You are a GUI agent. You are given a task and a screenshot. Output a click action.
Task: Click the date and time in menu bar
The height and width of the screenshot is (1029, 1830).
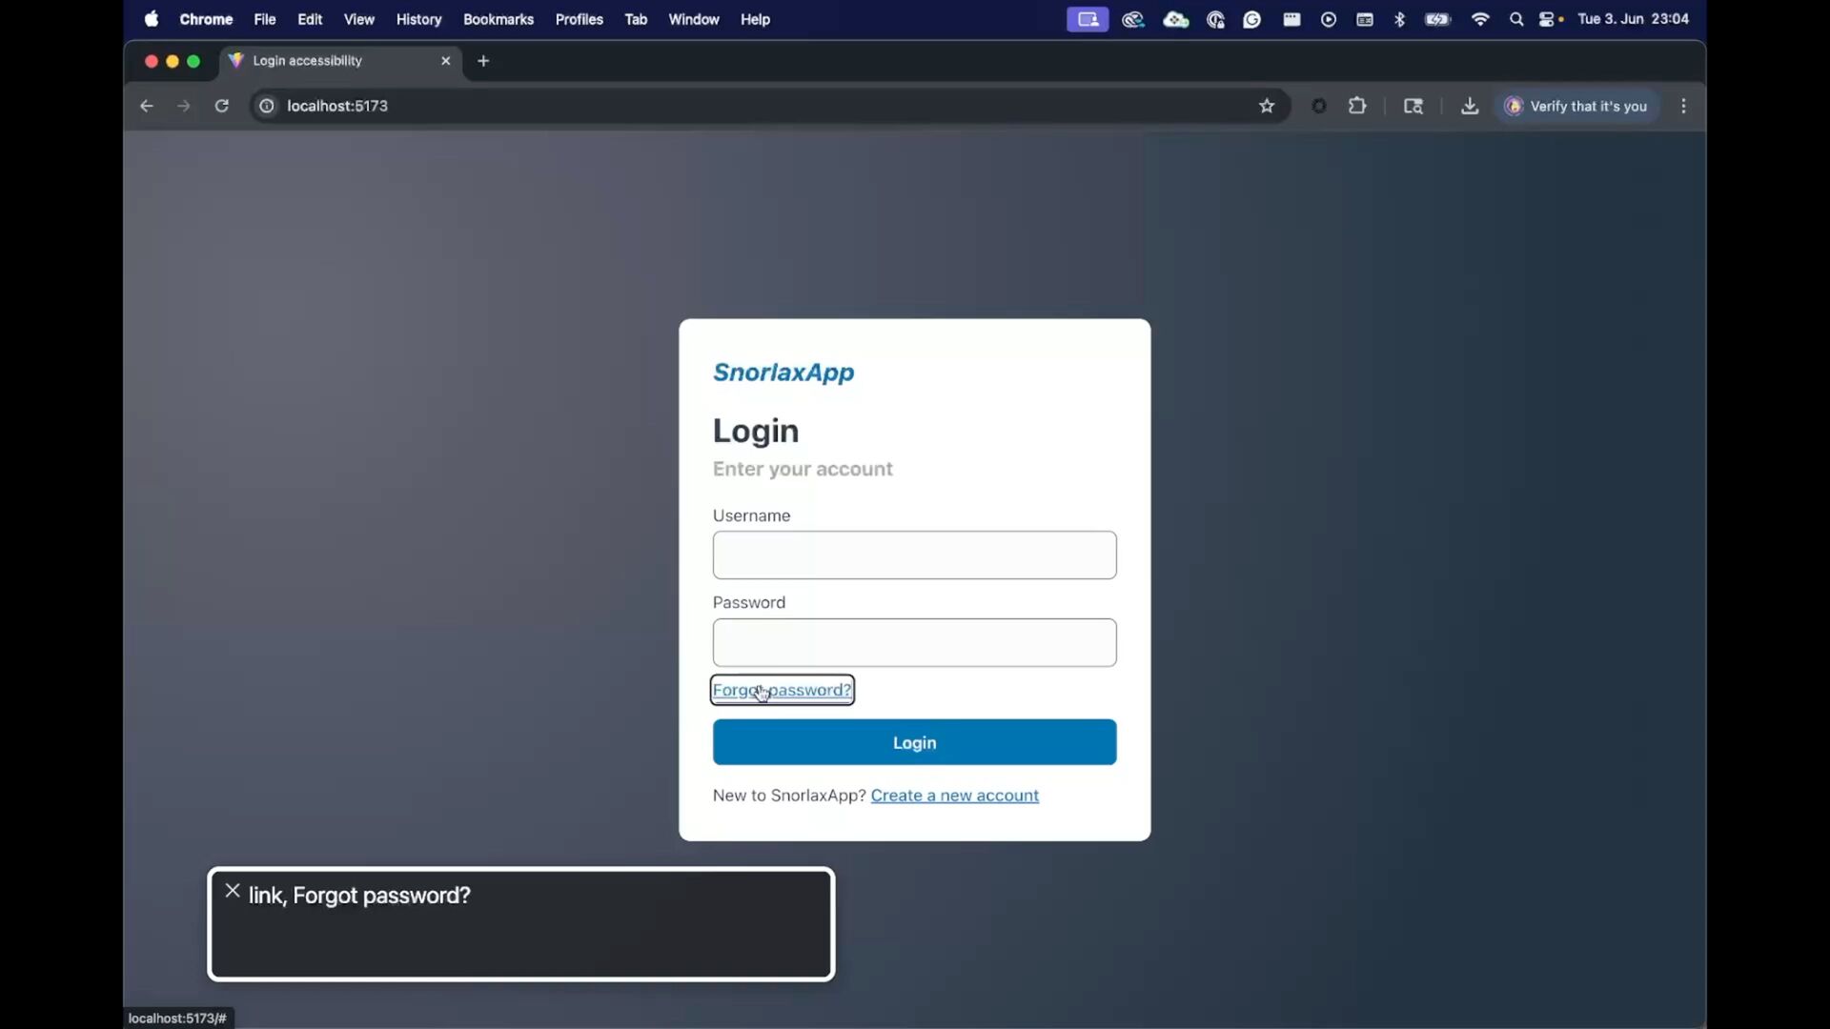point(1634,19)
